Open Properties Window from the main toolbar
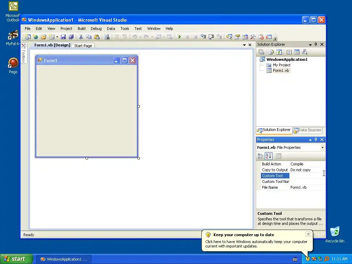 [x=237, y=37]
